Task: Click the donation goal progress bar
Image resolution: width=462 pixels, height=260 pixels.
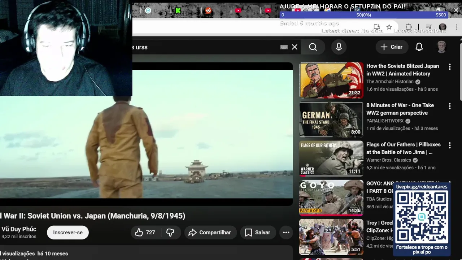Action: 364,15
